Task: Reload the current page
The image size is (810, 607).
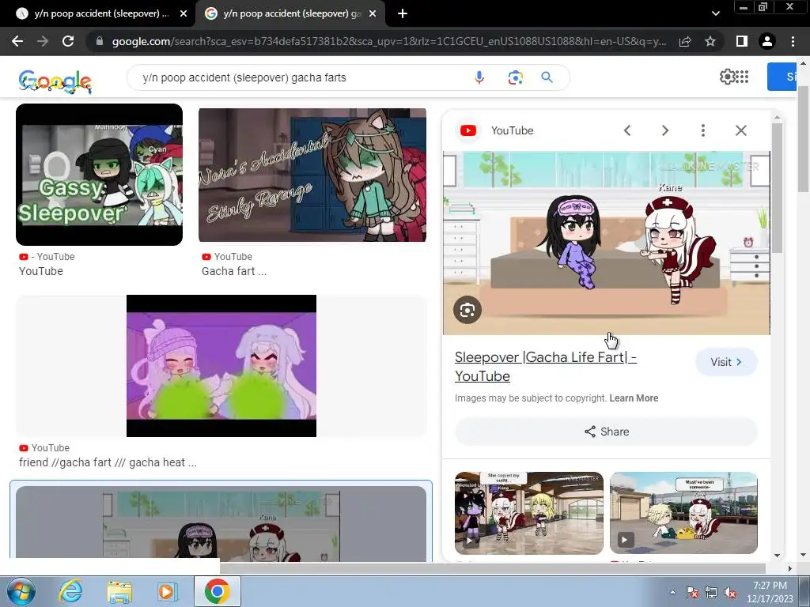Action: tap(68, 41)
